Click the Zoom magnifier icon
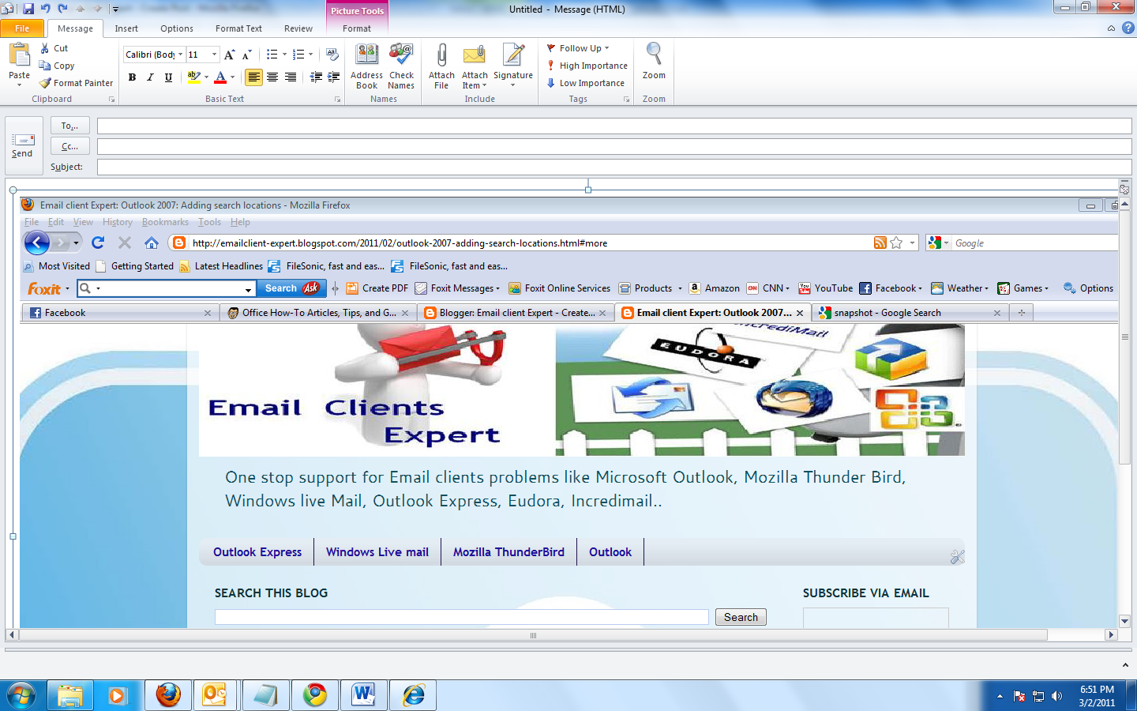 pos(654,54)
